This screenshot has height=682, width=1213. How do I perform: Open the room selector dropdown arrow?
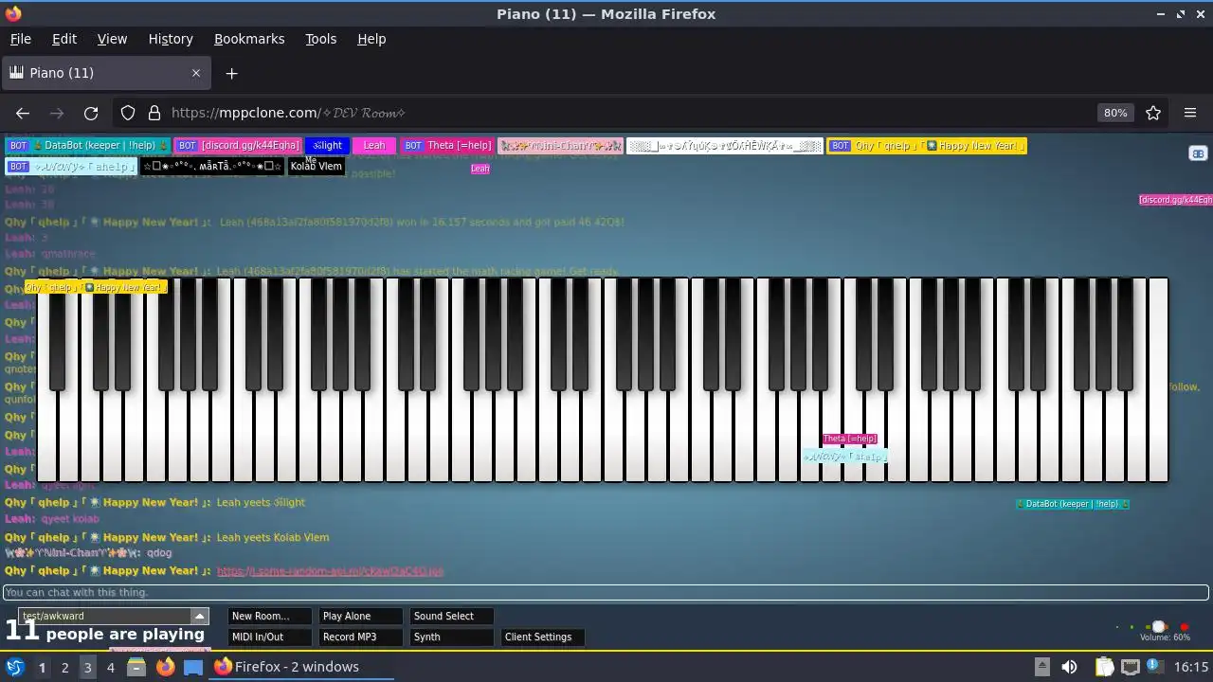pos(198,616)
